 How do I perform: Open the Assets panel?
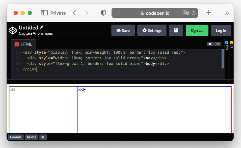31,137
